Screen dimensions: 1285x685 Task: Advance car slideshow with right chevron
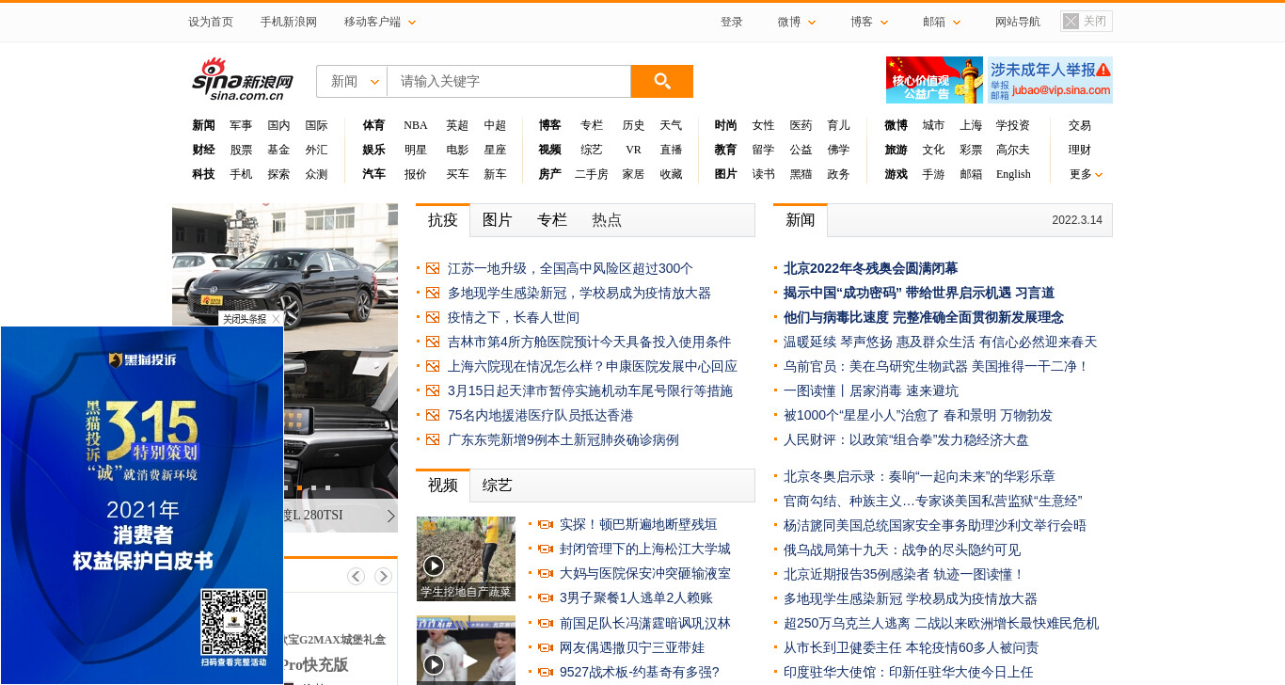click(x=390, y=516)
